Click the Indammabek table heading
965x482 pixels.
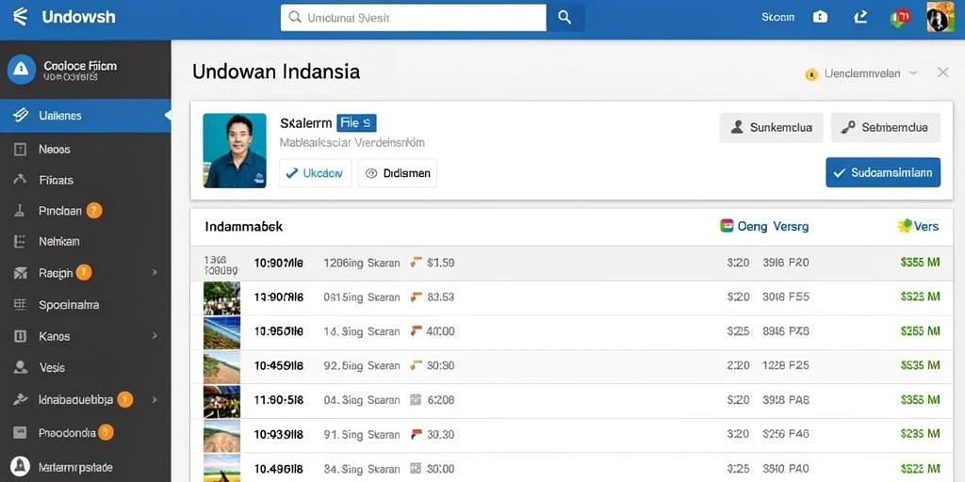coord(244,227)
